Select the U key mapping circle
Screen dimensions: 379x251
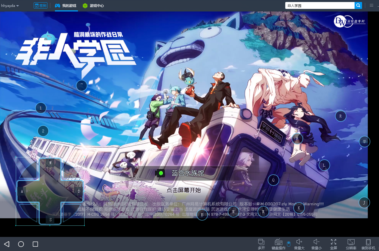click(x=364, y=142)
